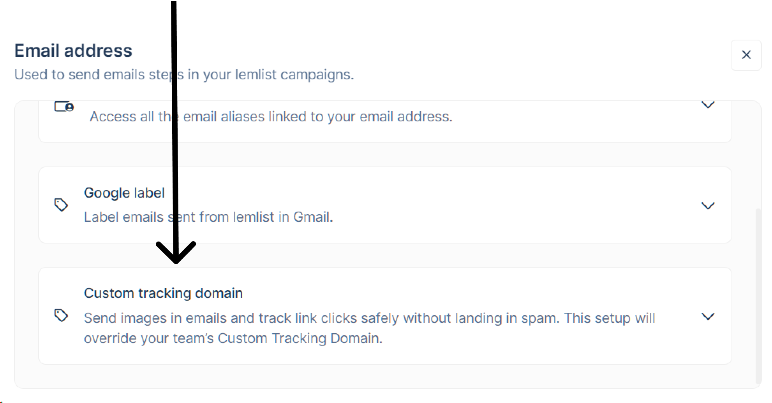Click the "Send images in emails" description line
772x403 pixels.
point(369,318)
